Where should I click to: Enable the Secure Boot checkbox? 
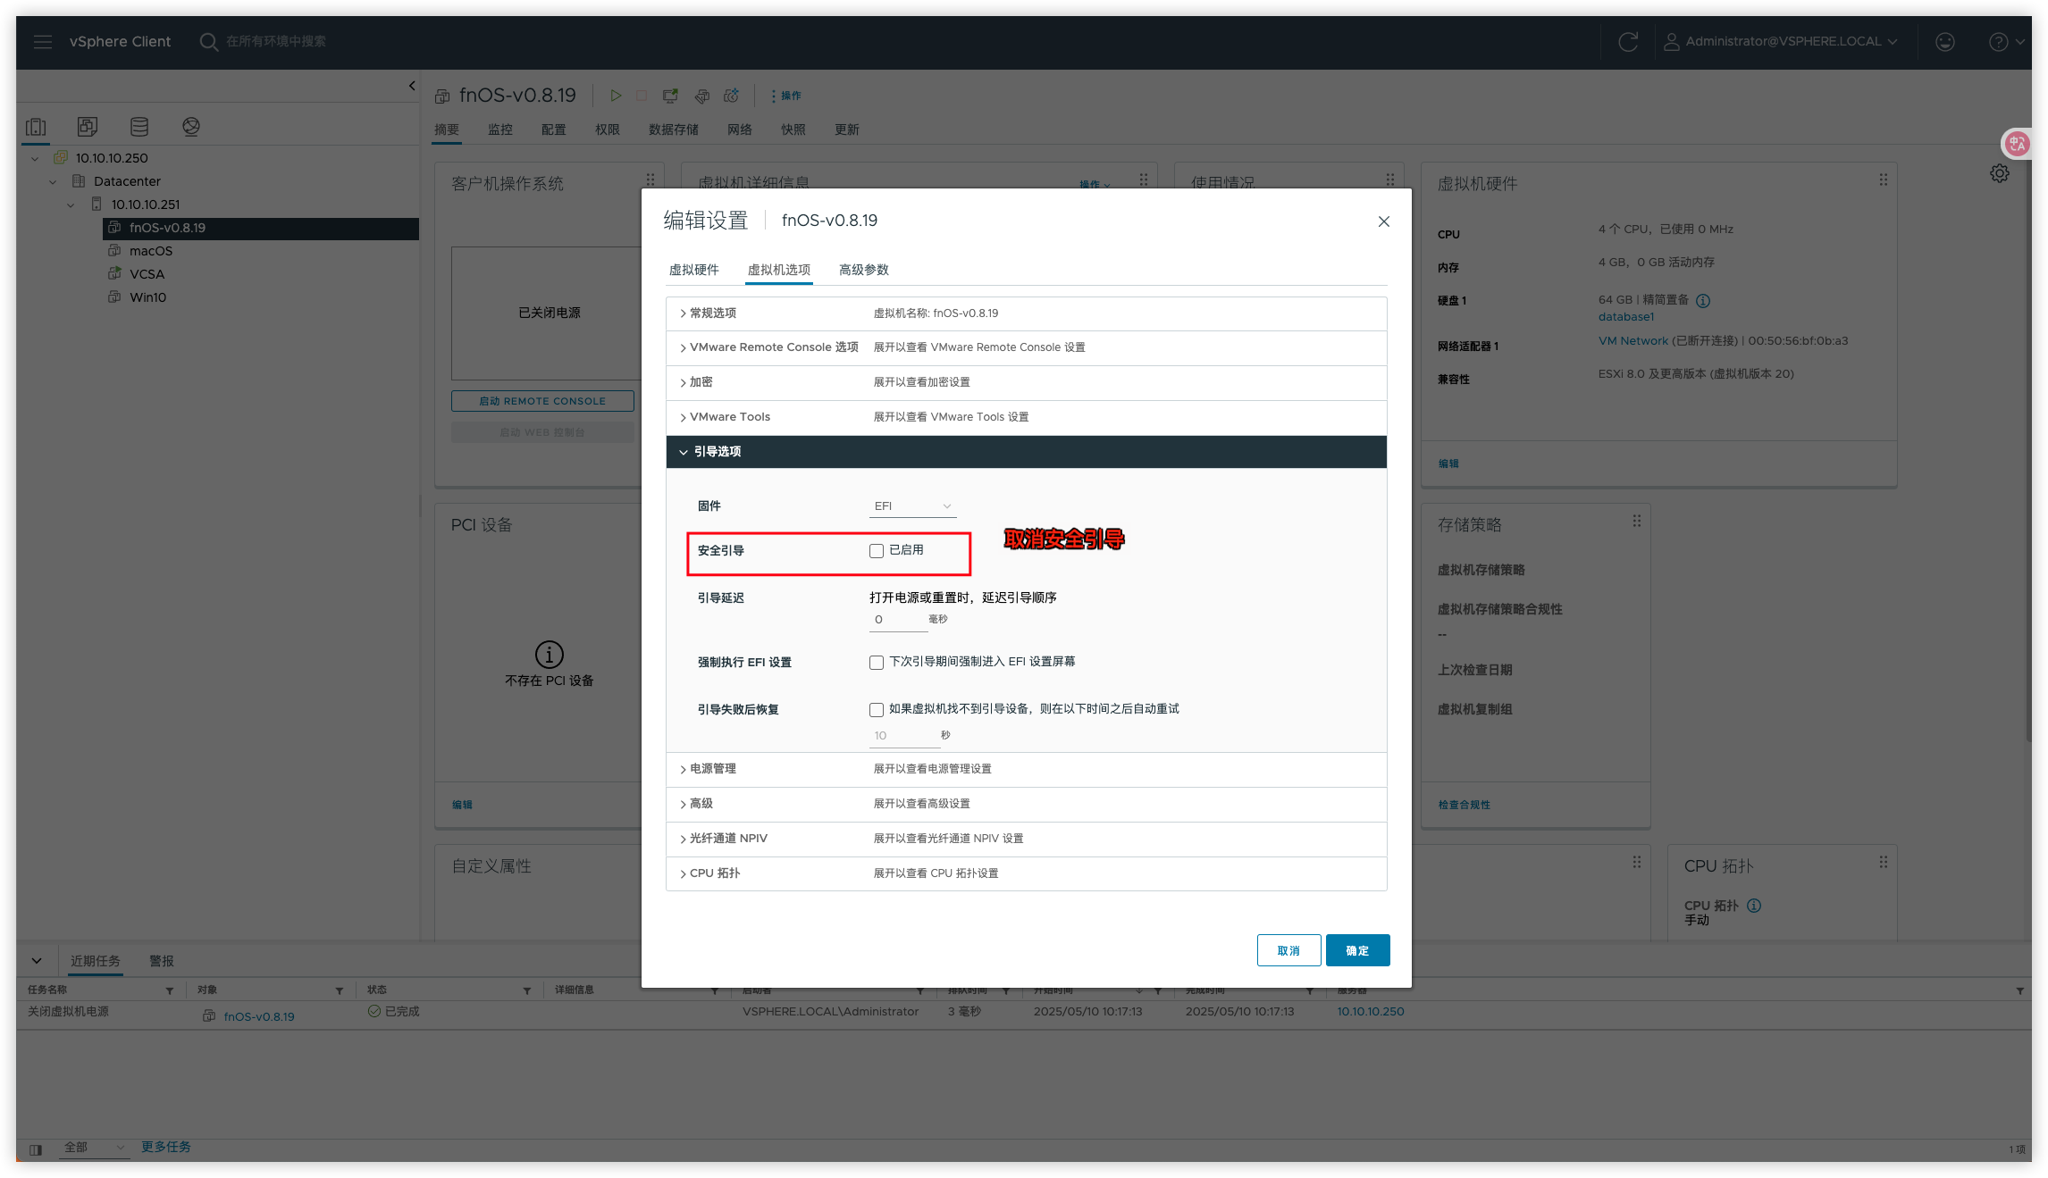tap(877, 551)
